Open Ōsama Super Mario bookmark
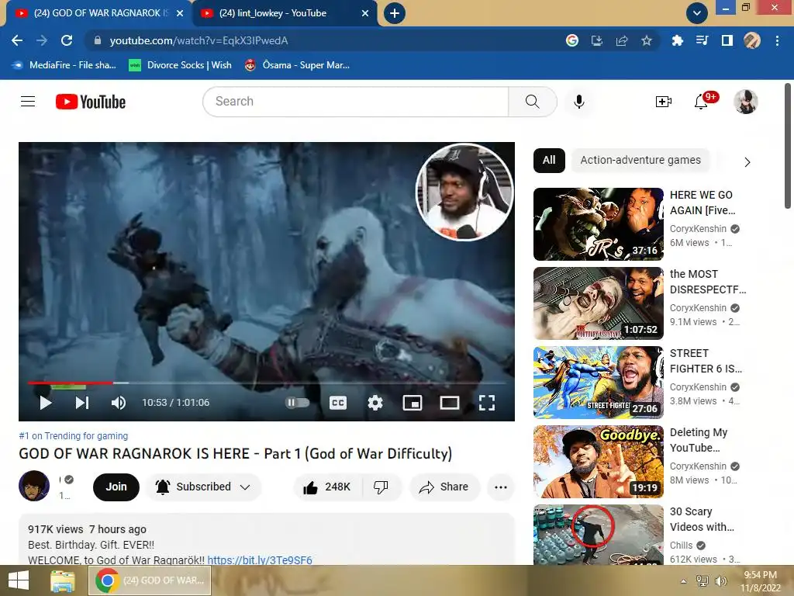This screenshot has height=596, width=794. pos(297,65)
